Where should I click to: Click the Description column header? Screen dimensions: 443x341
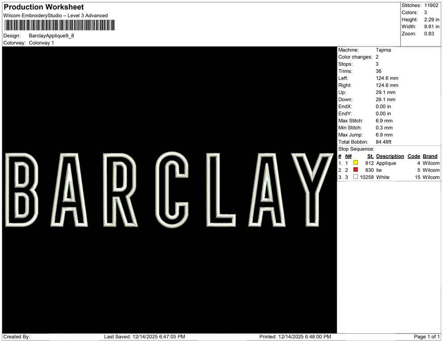point(390,156)
